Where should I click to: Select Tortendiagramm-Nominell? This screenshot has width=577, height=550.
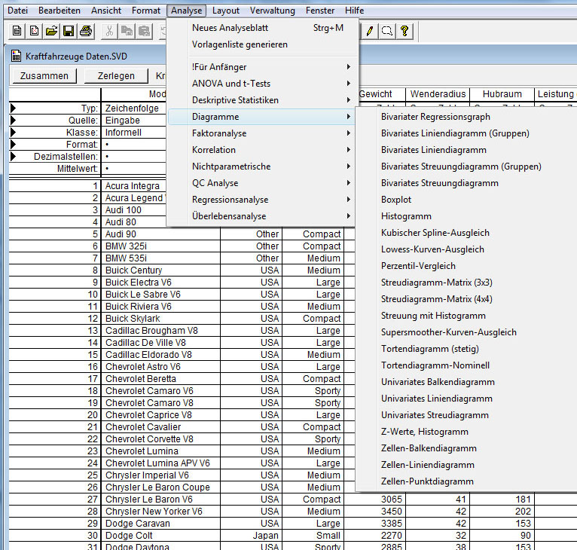click(466, 365)
